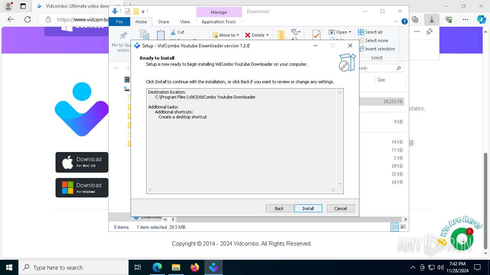The height and width of the screenshot is (275, 490).
Task: Click the Cut icon in ribbon
Action: click(x=178, y=32)
